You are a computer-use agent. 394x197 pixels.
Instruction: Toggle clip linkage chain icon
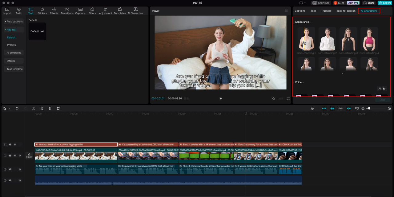[x=340, y=108]
